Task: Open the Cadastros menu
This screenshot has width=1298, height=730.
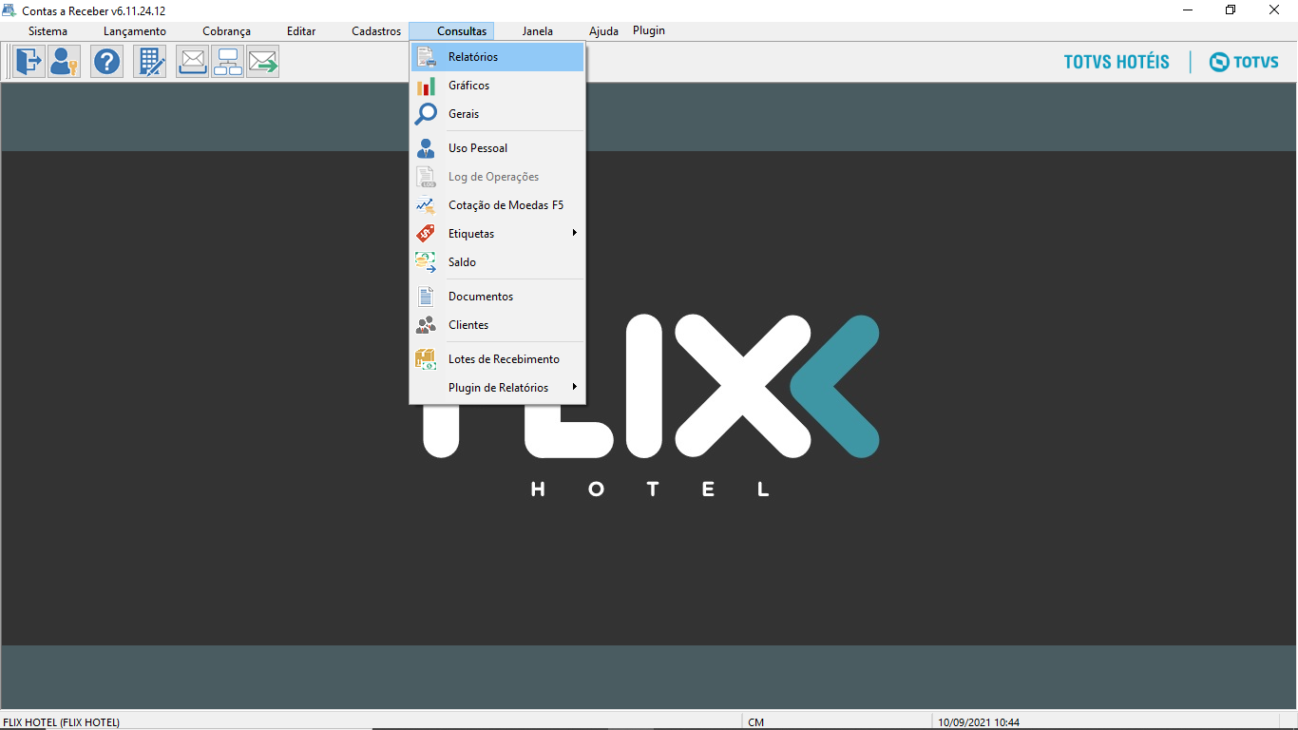Action: [376, 31]
